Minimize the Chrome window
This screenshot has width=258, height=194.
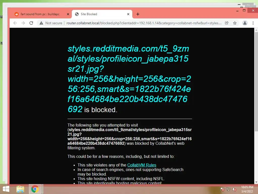[237, 11]
